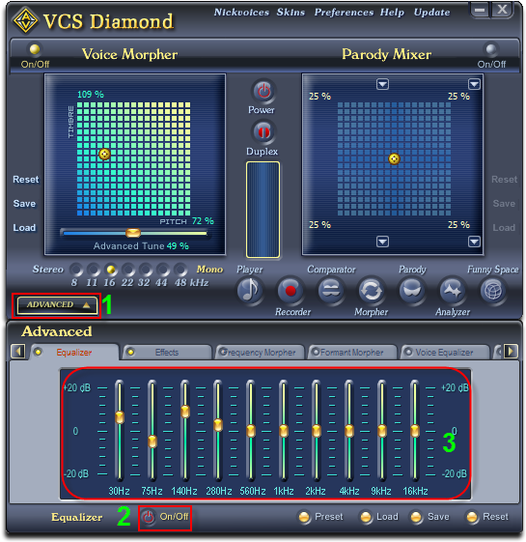Collapse the ADVANCED panel button
The width and height of the screenshot is (526, 542).
57,305
